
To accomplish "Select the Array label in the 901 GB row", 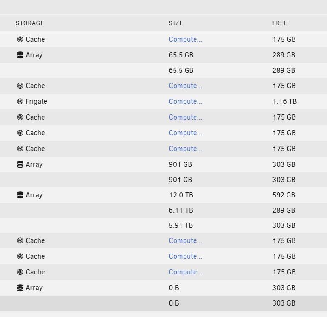I will (x=34, y=164).
